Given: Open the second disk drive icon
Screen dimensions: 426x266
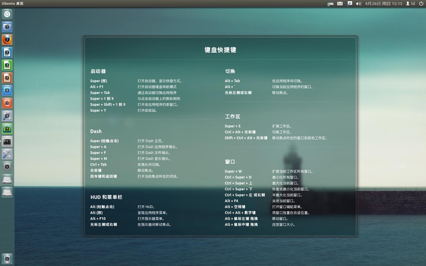Looking at the screenshot, I should tap(7, 192).
